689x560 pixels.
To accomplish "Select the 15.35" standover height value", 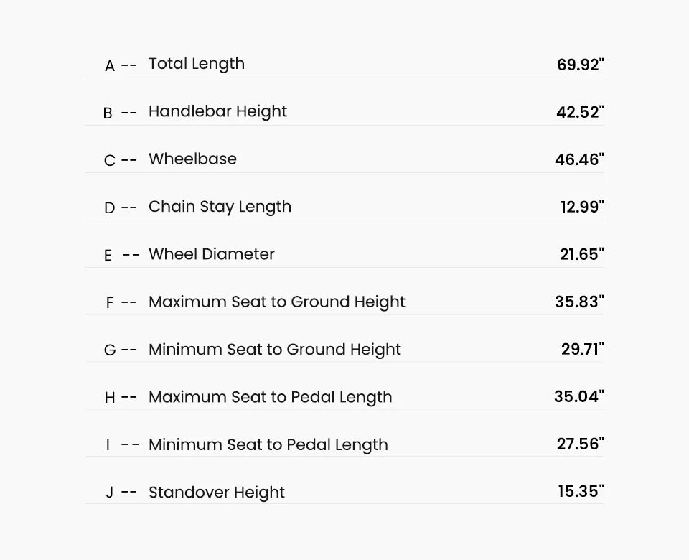I will point(581,492).
